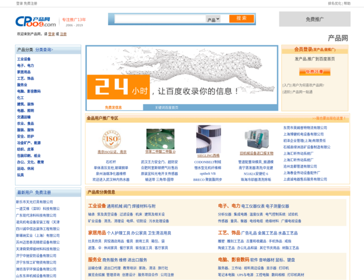Open 东莞市英姆普特物流有限公司 company link
The image size is (364, 280).
[305, 128]
